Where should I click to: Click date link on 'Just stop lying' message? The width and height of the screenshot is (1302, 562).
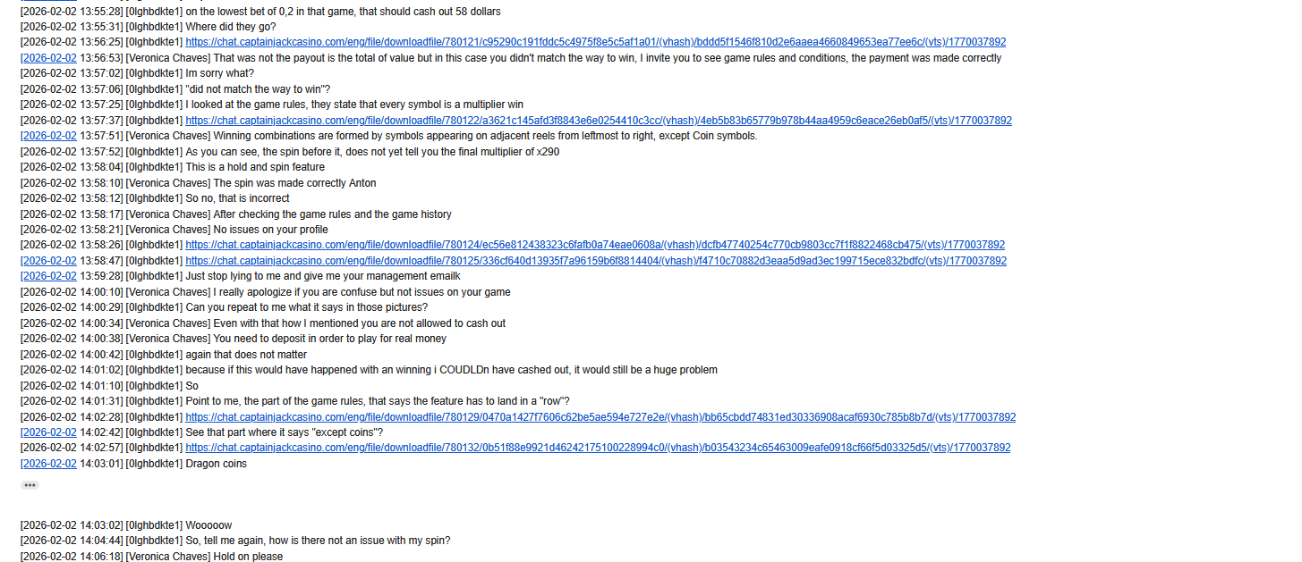48,276
